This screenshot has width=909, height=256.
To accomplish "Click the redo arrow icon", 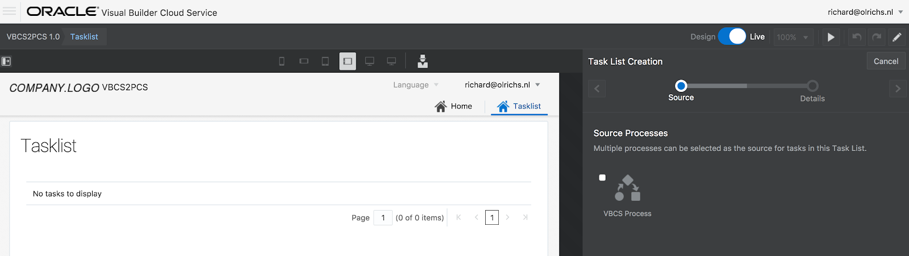I will tap(877, 37).
